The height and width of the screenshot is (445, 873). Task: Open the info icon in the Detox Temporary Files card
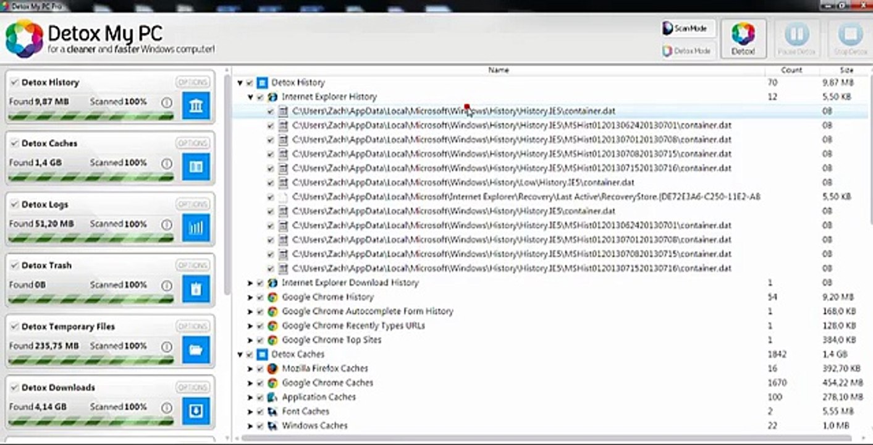(x=166, y=346)
